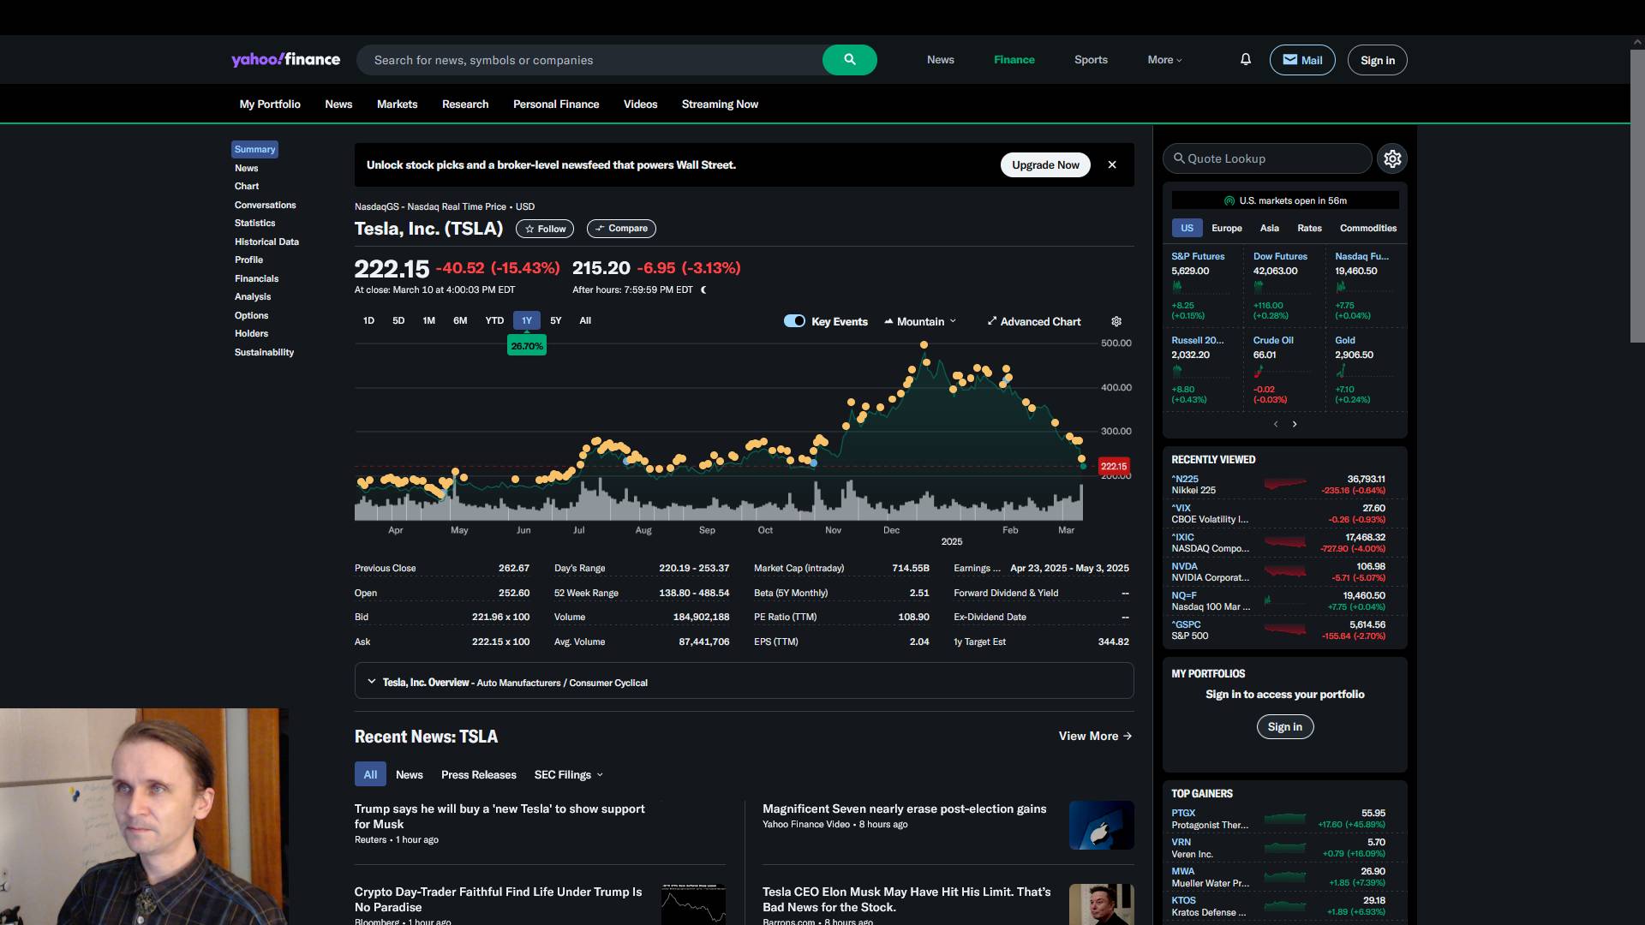Open View More news link
Viewport: 1645px width, 925px height.
pyautogui.click(x=1094, y=736)
